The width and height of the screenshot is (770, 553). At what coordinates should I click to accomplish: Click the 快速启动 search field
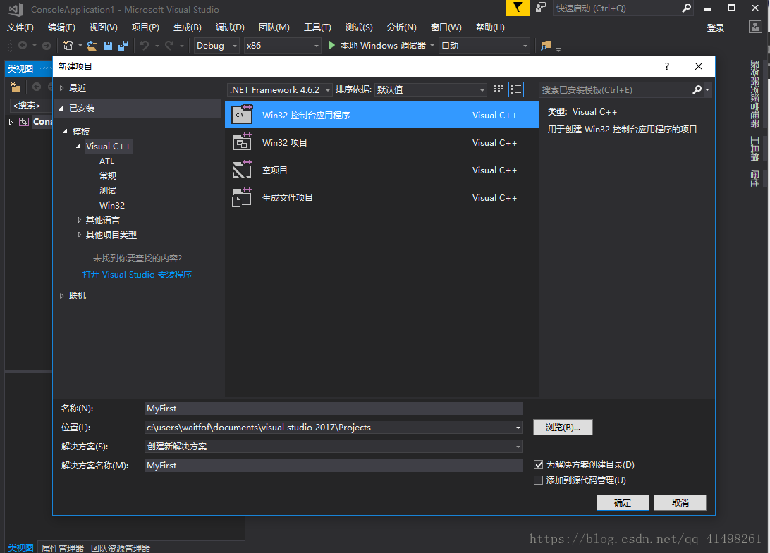tap(617, 8)
